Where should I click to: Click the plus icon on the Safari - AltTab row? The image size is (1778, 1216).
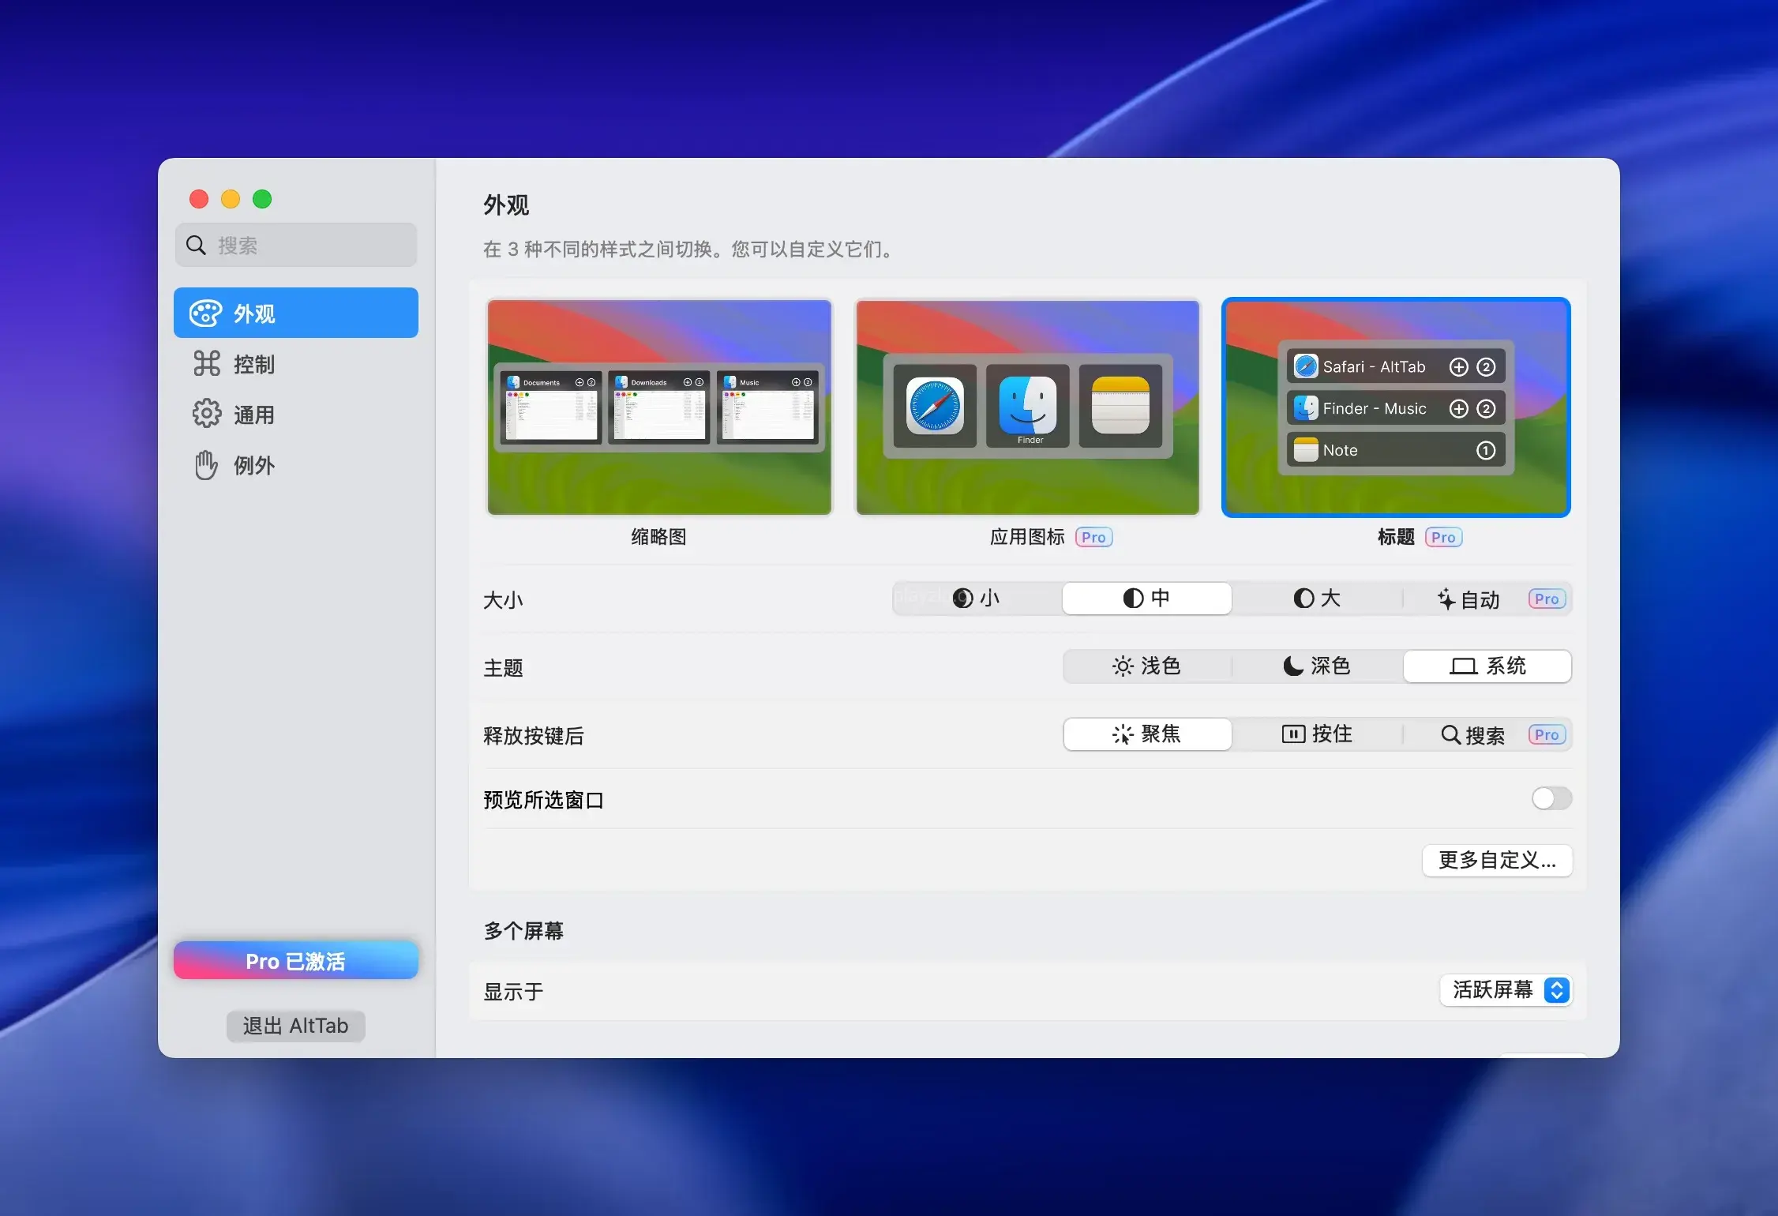[1459, 366]
